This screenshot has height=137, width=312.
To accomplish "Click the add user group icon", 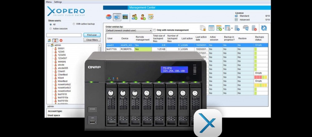I will click(134, 17).
